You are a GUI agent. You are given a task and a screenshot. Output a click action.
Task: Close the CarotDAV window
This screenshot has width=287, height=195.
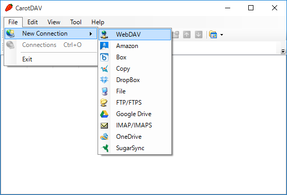[275, 8]
